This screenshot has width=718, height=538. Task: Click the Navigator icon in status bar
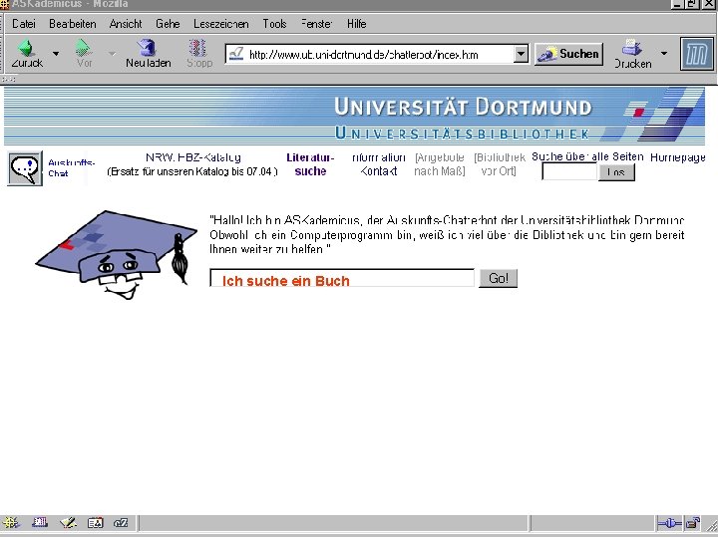click(x=10, y=522)
